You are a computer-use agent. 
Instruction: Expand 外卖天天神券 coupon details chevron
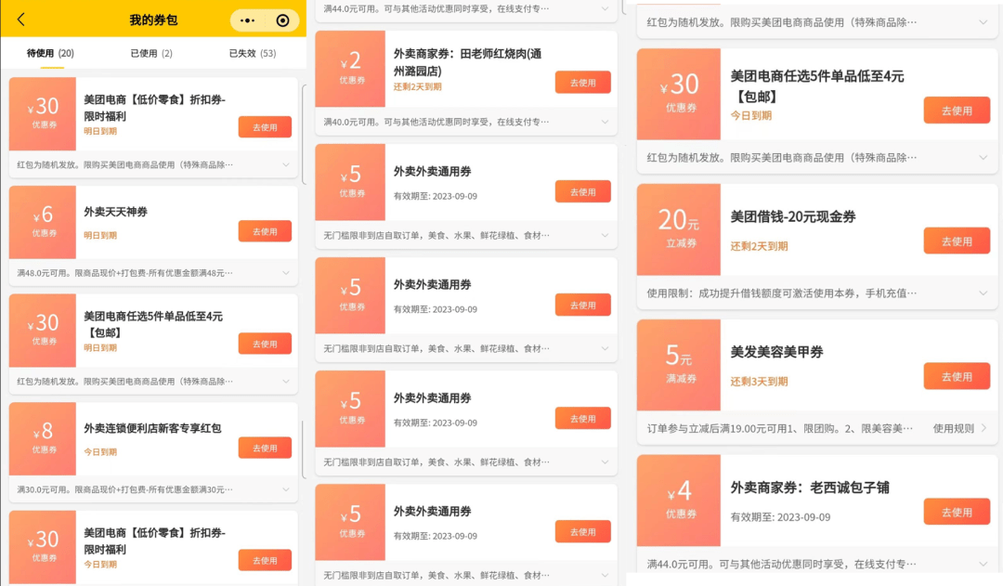pos(286,273)
